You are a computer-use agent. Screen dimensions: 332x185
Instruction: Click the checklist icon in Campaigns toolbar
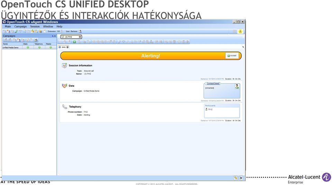click(28, 40)
